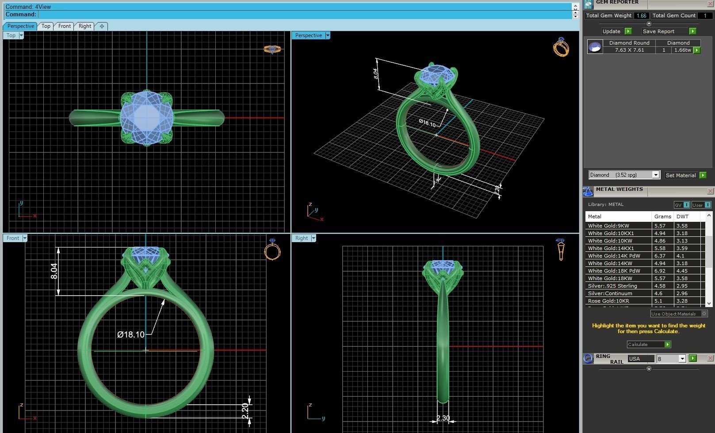Viewport: 715px width, 433px height.
Task: Select White Gold:14K PdW row
Action: [645, 256]
